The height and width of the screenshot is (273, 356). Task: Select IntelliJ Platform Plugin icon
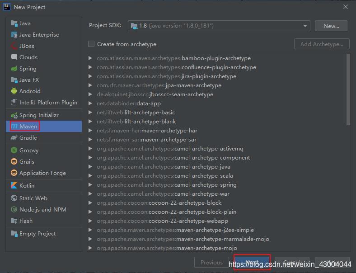point(14,103)
